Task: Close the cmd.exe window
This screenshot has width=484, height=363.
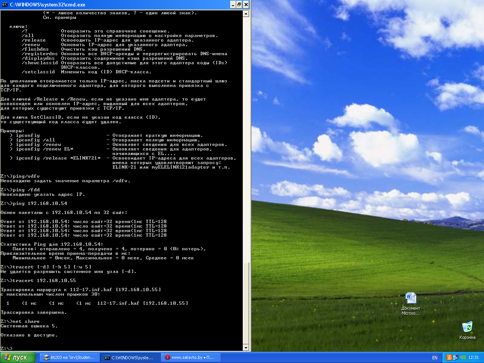Action: 246,5
